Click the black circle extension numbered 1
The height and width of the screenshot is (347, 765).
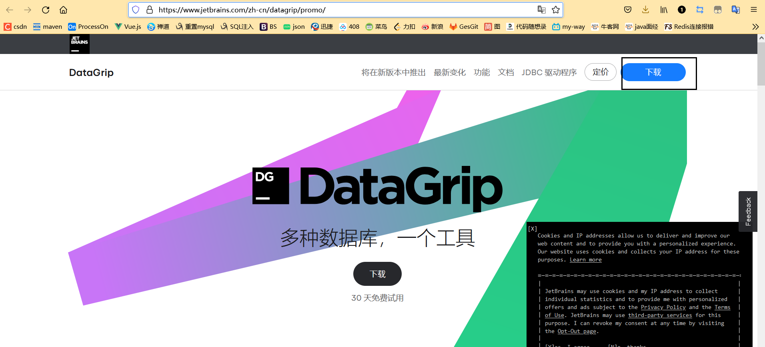point(682,10)
